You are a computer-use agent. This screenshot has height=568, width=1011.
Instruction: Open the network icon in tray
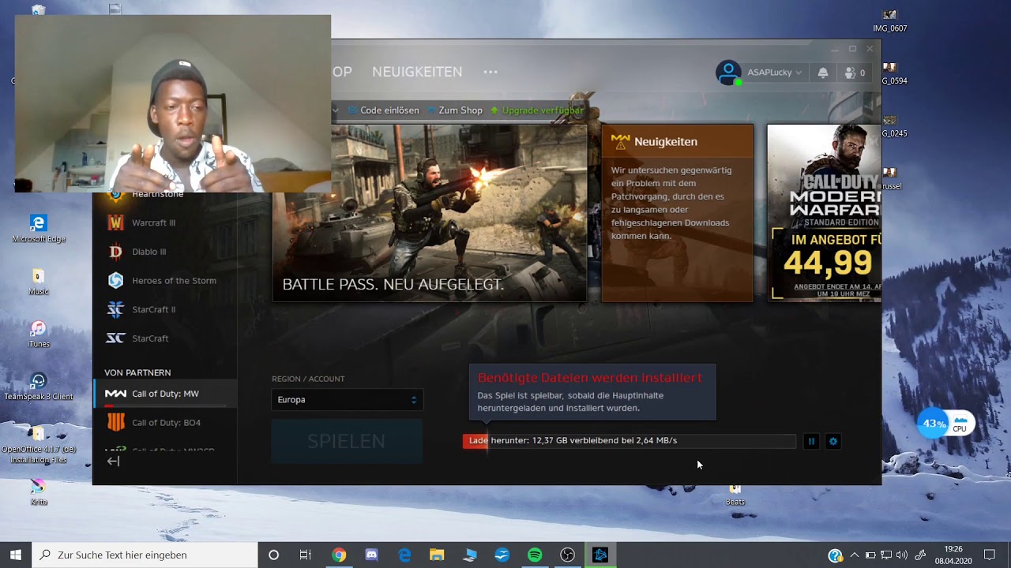(x=886, y=555)
